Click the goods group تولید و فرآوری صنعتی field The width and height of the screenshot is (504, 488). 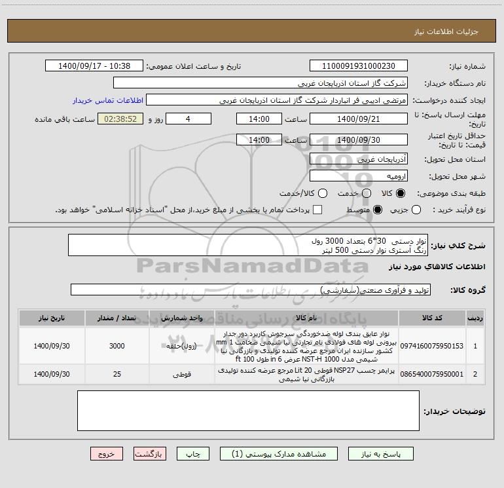(x=251, y=290)
